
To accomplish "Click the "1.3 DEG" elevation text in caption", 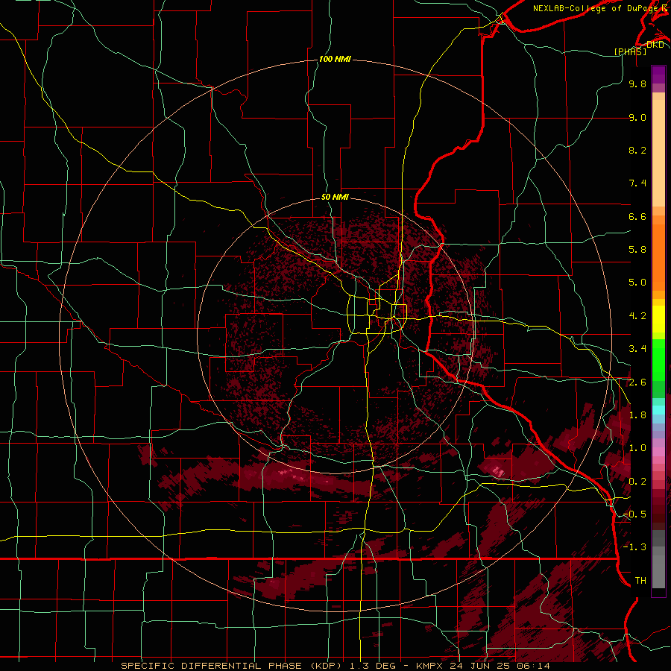I will (x=371, y=666).
